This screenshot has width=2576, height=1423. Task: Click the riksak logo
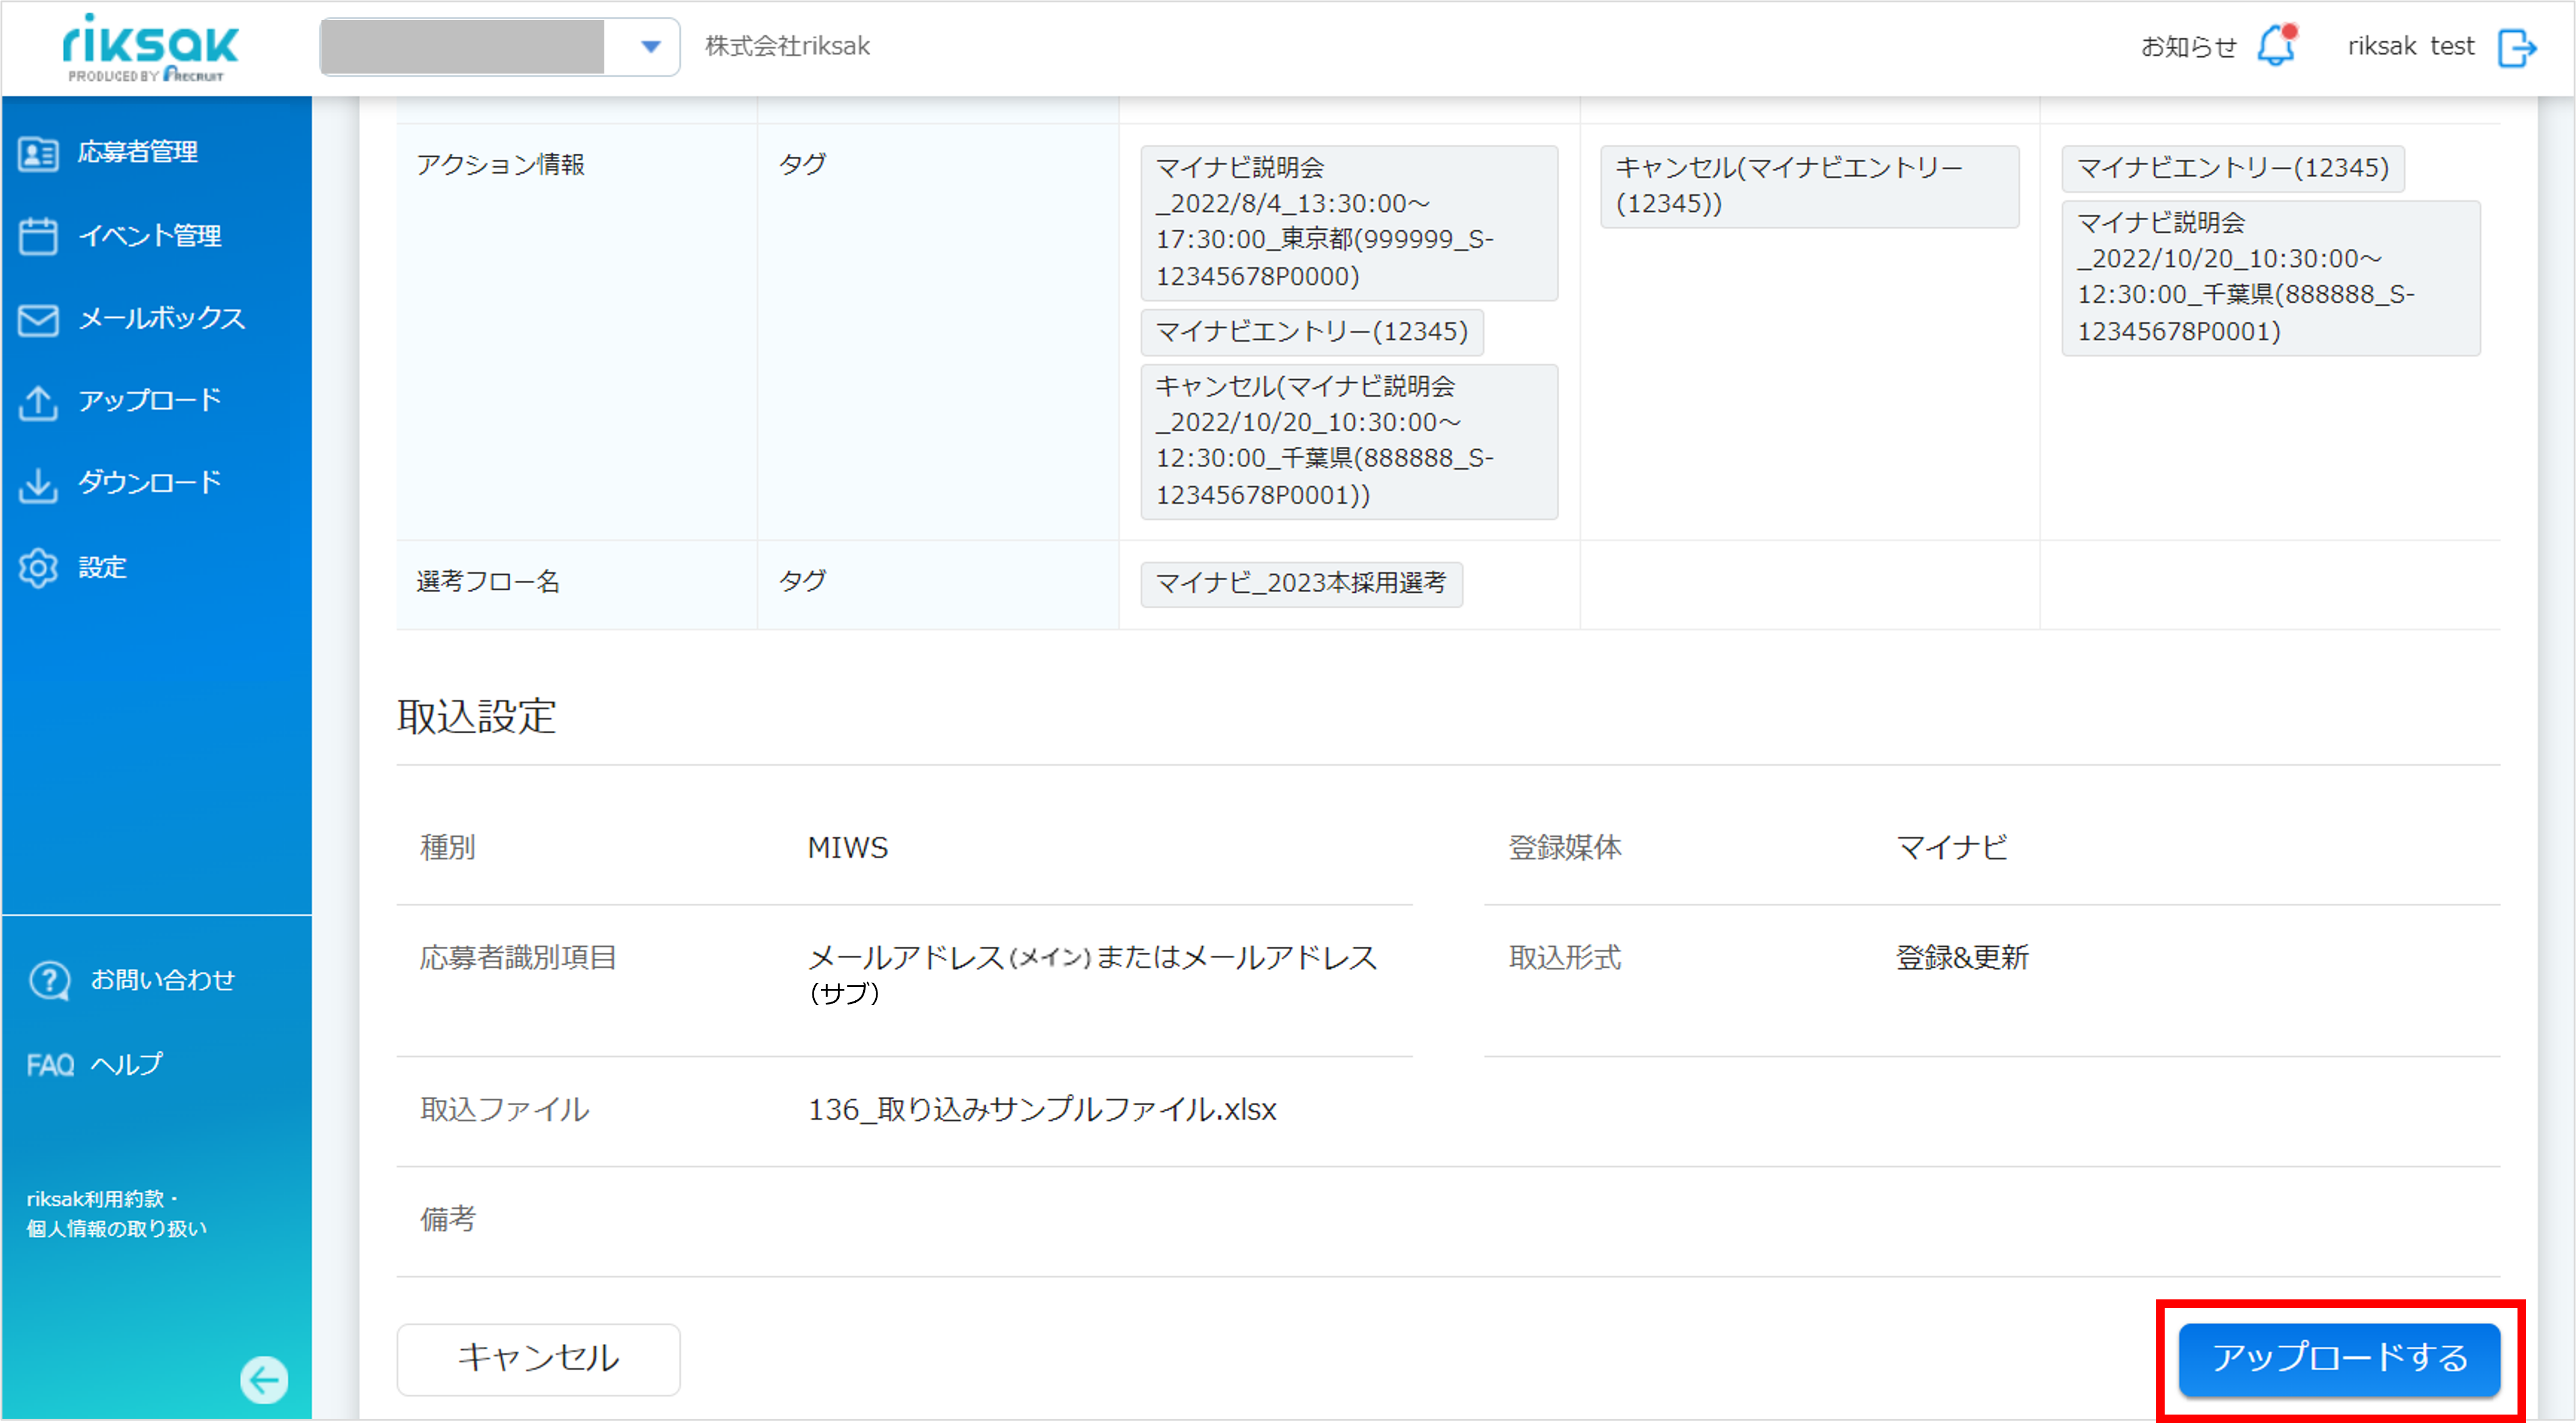click(150, 47)
